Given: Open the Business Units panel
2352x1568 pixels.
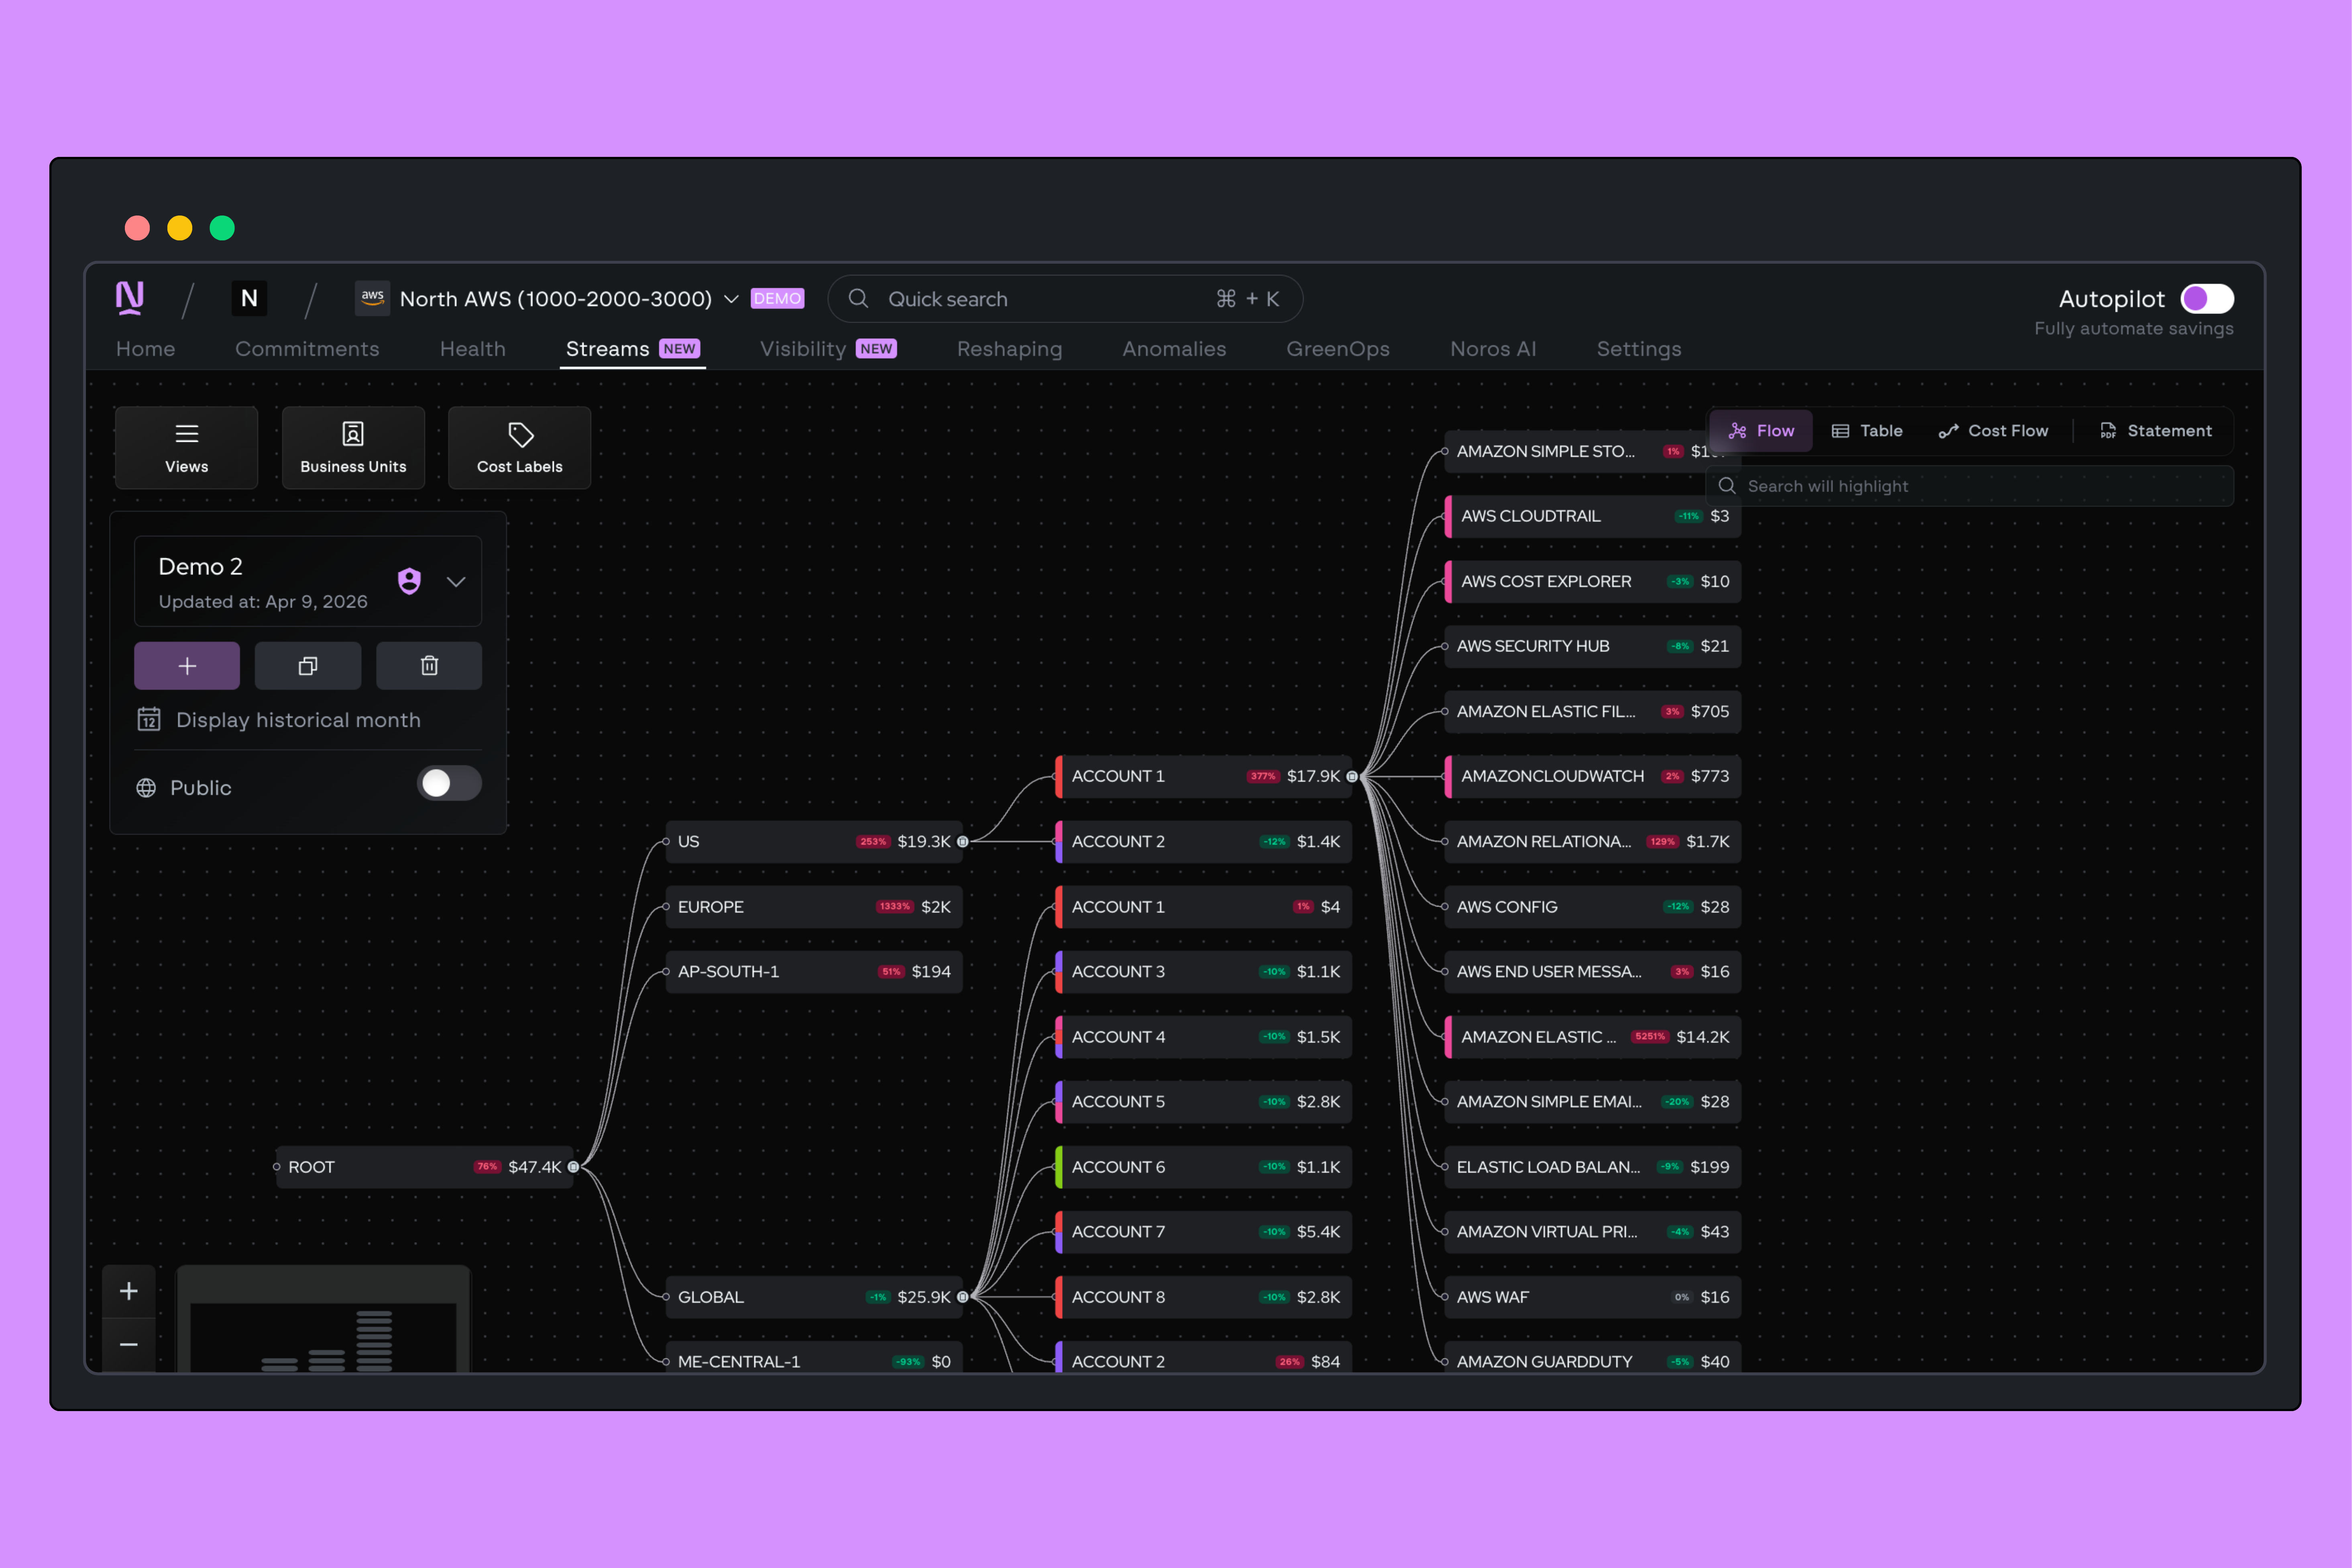Looking at the screenshot, I should click(x=353, y=447).
